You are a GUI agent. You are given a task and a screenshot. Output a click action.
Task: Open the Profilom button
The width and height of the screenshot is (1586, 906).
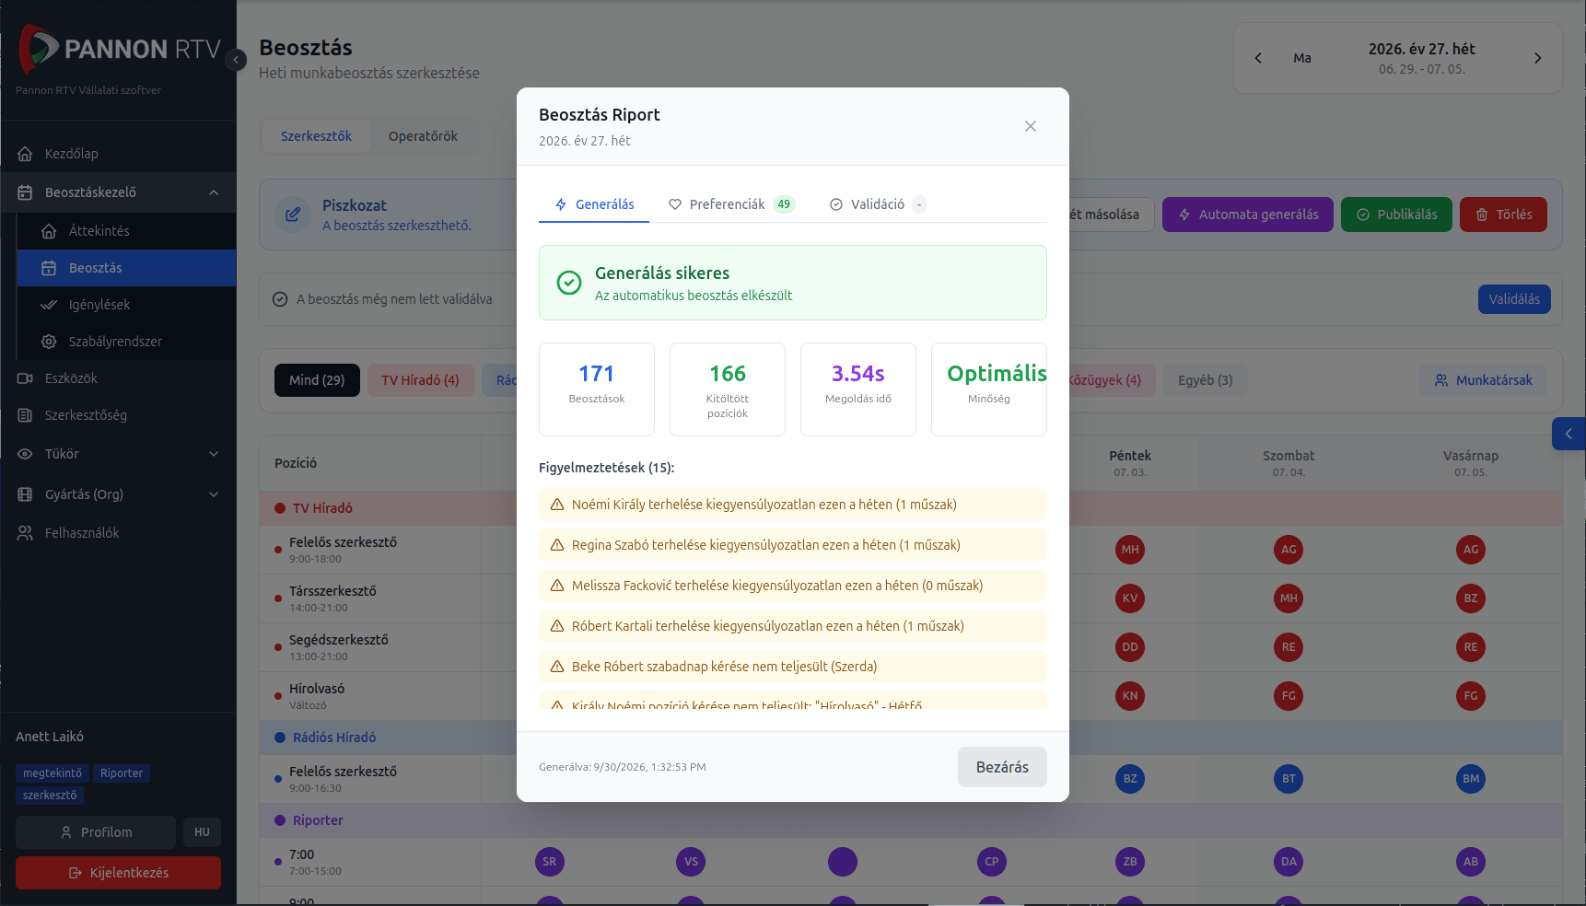click(96, 832)
